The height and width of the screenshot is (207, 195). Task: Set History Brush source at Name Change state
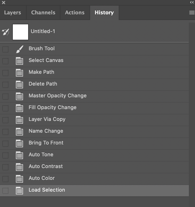click(x=5, y=132)
